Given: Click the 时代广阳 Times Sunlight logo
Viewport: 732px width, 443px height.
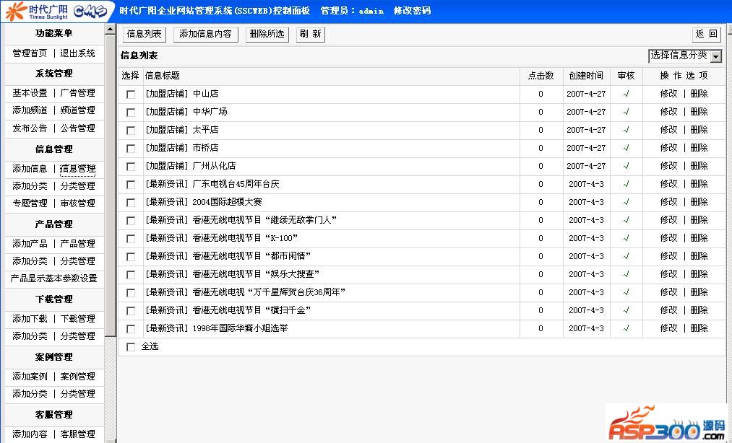Looking at the screenshot, I should 36,11.
